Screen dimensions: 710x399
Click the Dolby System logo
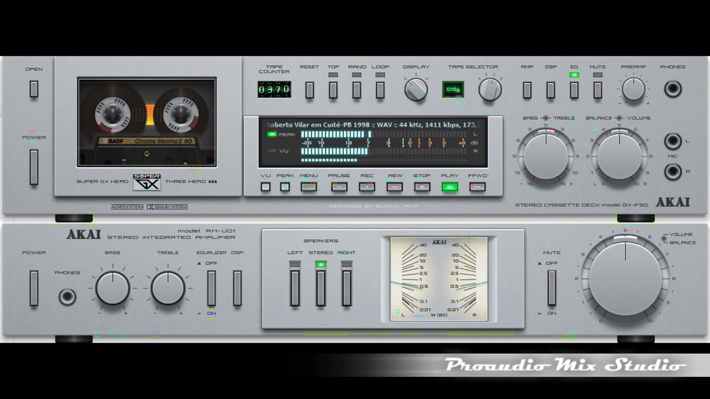tap(166, 207)
